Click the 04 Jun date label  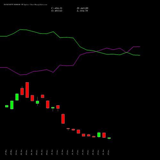coord(32,152)
